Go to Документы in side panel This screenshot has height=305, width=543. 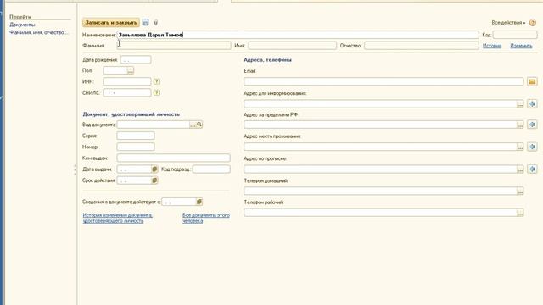22,25
